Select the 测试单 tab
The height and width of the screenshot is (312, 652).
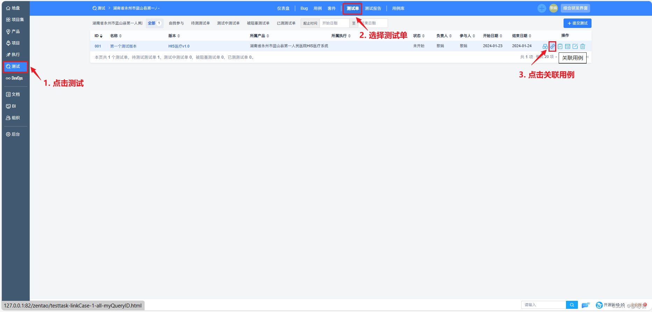pos(352,8)
